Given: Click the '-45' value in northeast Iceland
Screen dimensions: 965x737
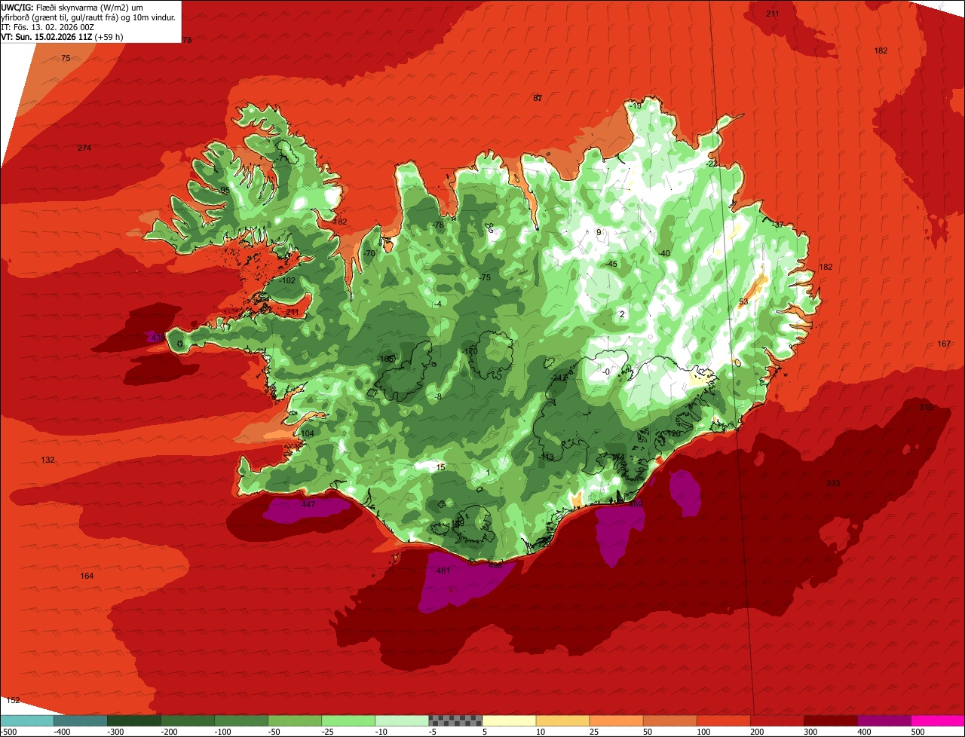Looking at the screenshot, I should coord(611,264).
